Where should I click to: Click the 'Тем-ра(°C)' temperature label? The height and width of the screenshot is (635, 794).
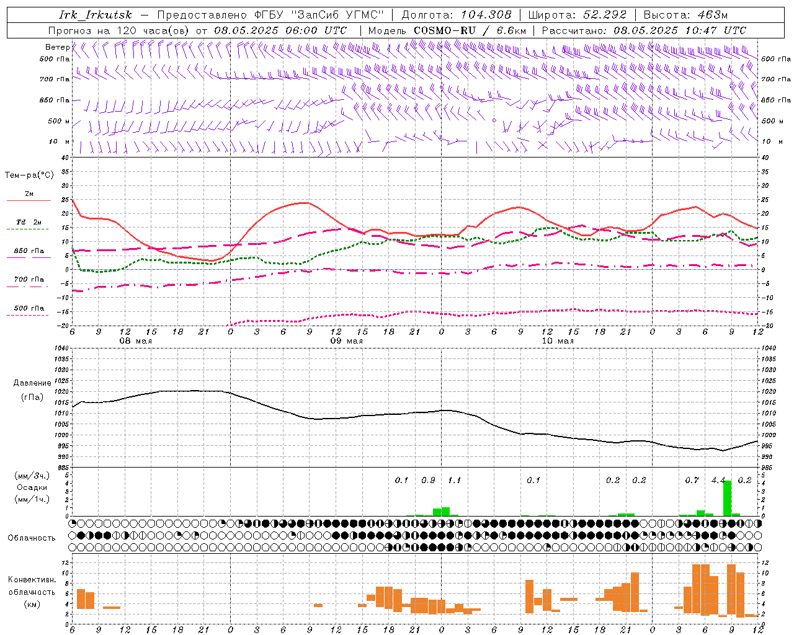tap(29, 175)
